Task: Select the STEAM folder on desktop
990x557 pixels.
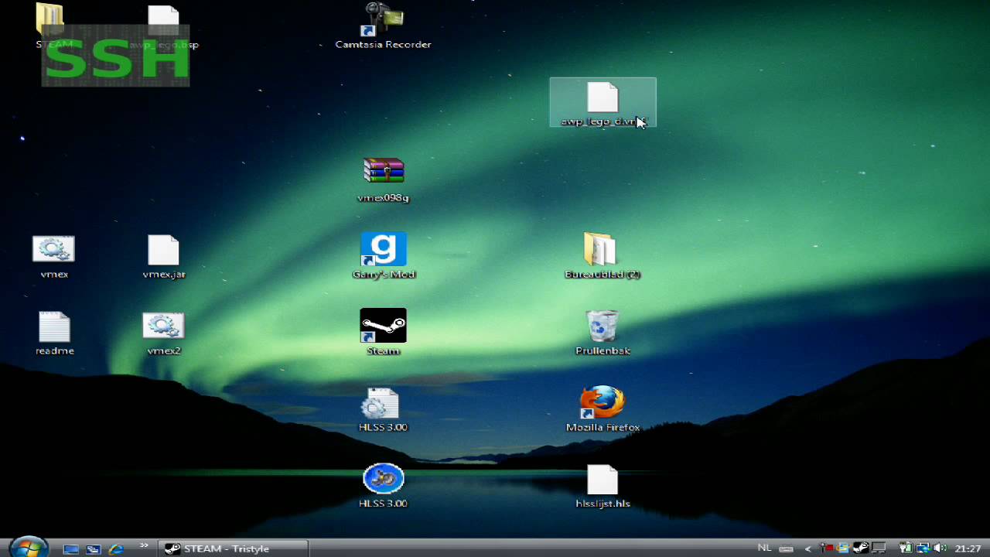Action: click(x=54, y=26)
